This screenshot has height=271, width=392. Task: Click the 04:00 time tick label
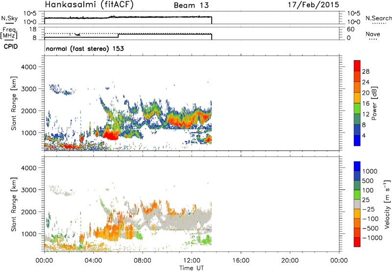(x=93, y=261)
